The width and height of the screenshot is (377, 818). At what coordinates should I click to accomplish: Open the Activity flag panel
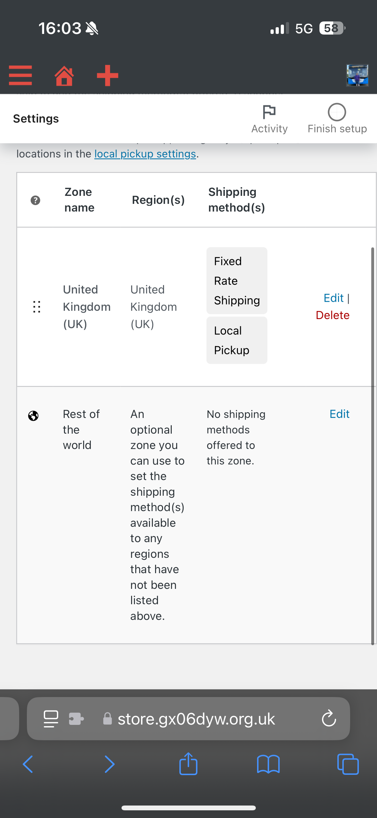pyautogui.click(x=269, y=119)
